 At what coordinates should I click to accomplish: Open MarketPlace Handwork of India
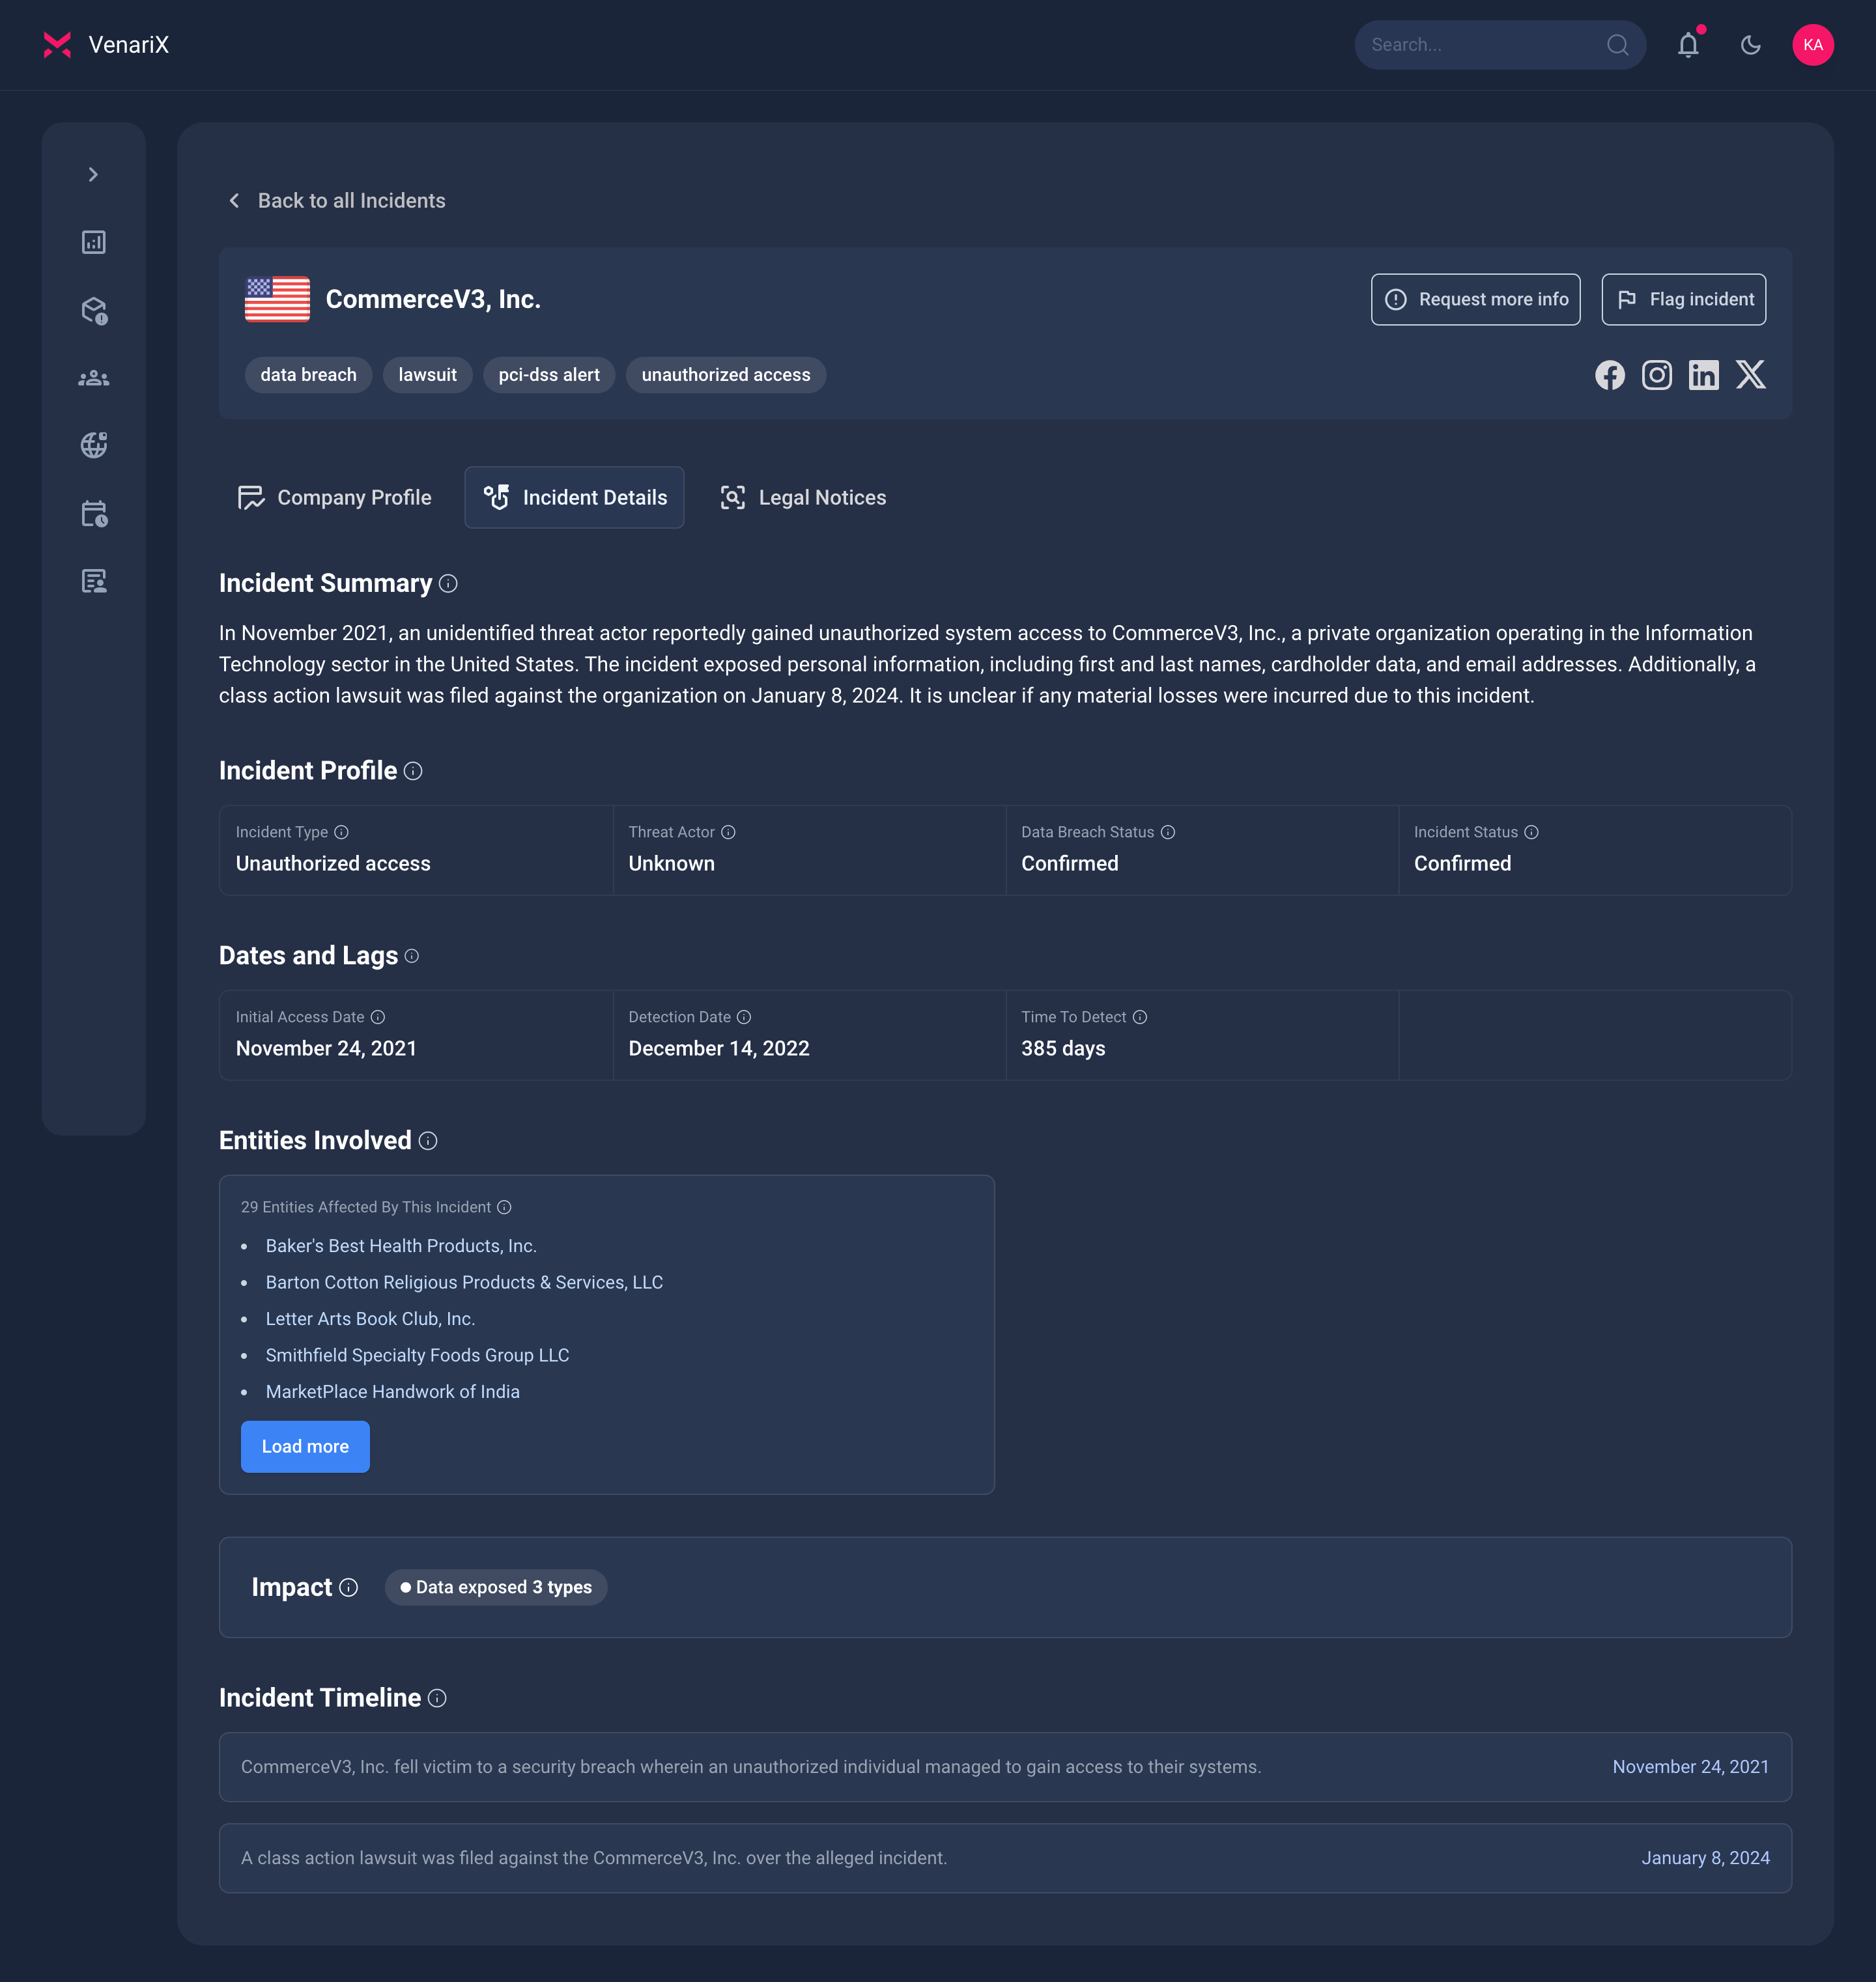click(x=392, y=1391)
